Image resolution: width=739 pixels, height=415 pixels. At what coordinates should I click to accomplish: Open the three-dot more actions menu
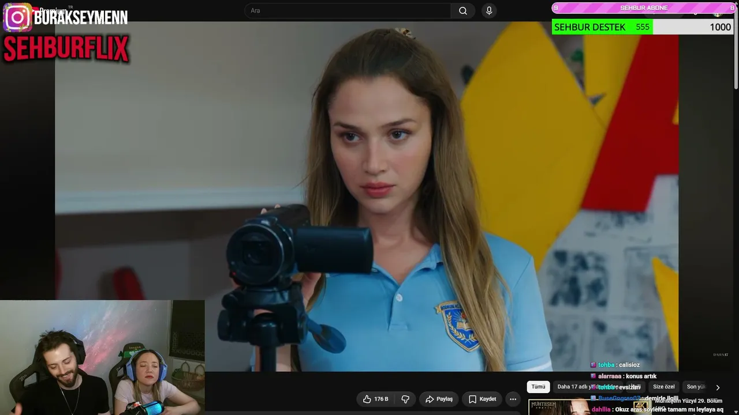pos(513,399)
